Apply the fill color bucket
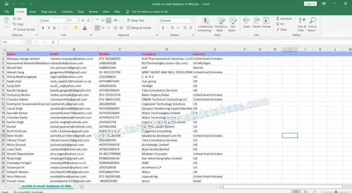352x193 pixels. pos(75,28)
